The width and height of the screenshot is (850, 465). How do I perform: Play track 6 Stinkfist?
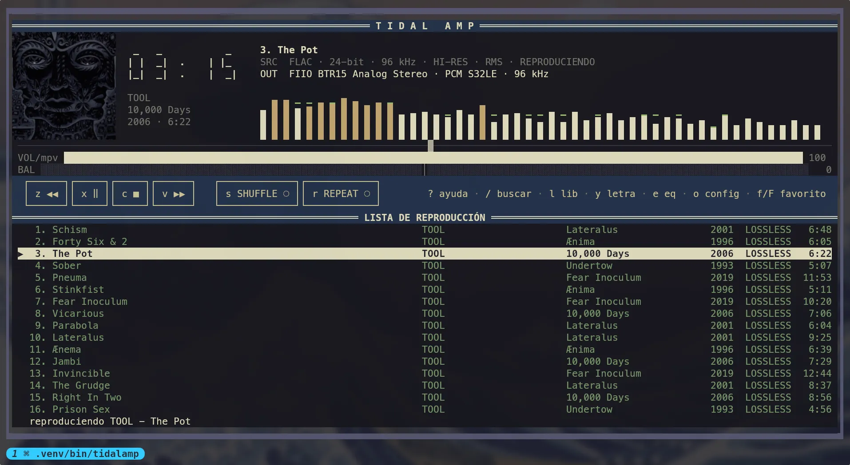425,289
